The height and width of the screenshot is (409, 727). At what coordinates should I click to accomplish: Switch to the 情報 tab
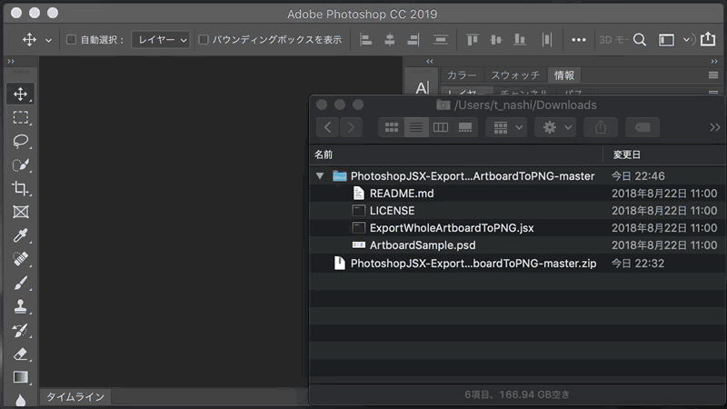pos(563,75)
